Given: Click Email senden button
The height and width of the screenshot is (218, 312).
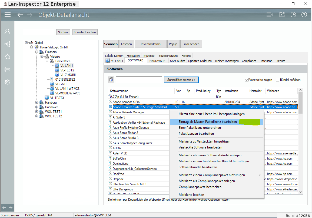Looking at the screenshot, I should [x=191, y=44].
